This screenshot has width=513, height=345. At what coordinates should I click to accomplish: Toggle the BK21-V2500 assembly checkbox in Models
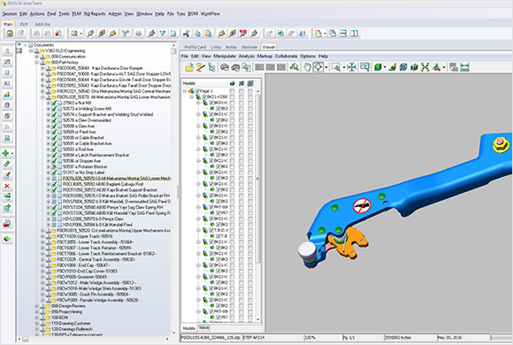click(x=204, y=97)
